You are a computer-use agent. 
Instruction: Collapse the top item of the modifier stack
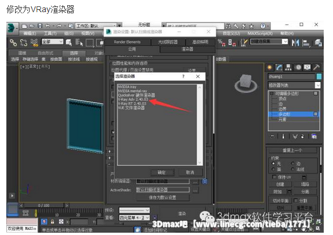[272, 94]
